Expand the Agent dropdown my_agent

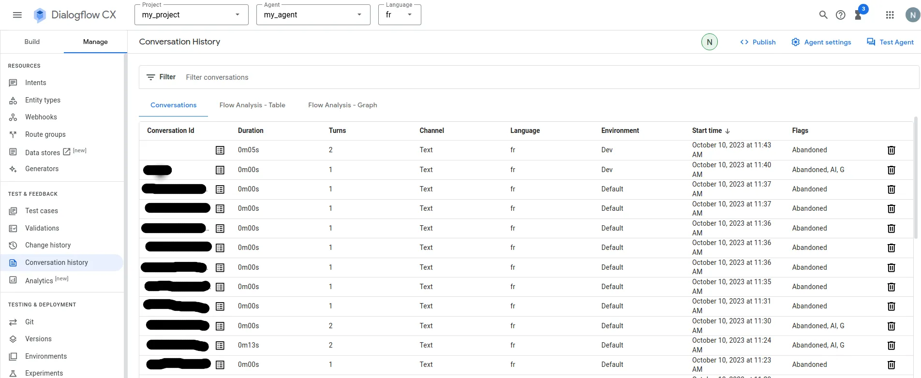[313, 15]
